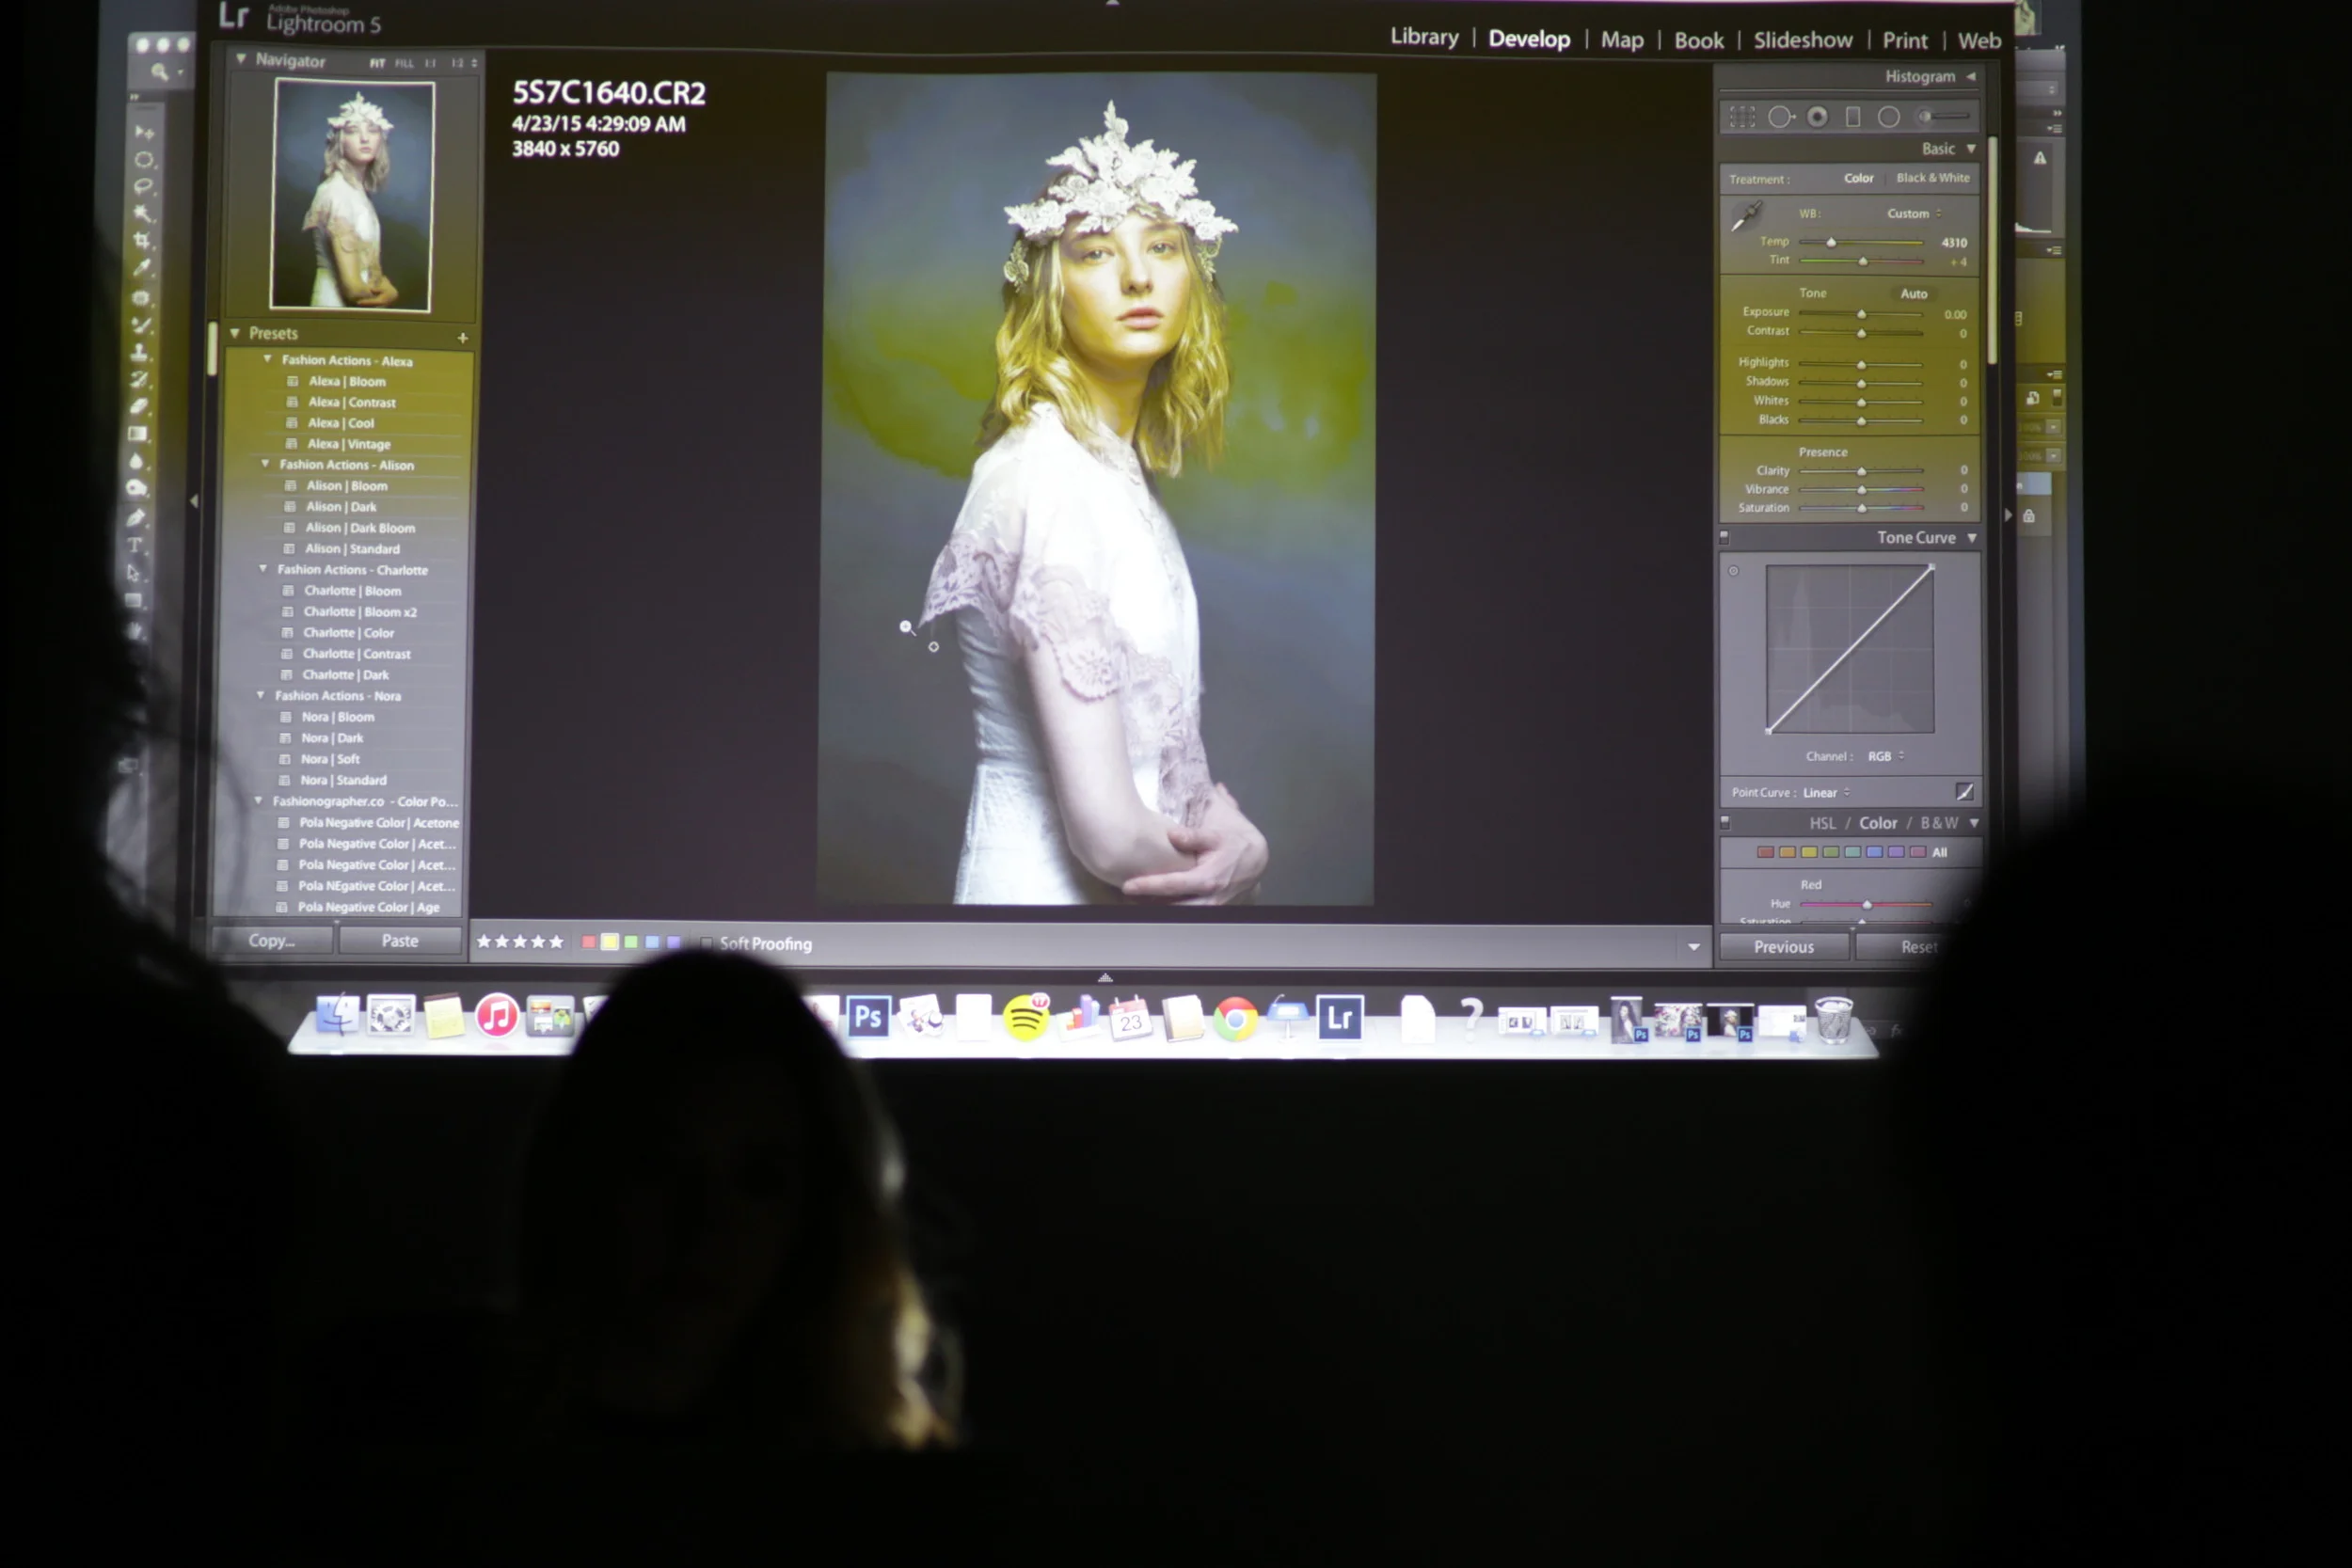Viewport: 2352px width, 1568px height.
Task: Select the Adjustment Brush tool icon
Action: [1945, 116]
